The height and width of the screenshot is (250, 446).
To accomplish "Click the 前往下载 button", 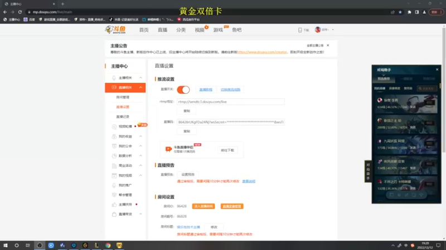I will (x=227, y=150).
